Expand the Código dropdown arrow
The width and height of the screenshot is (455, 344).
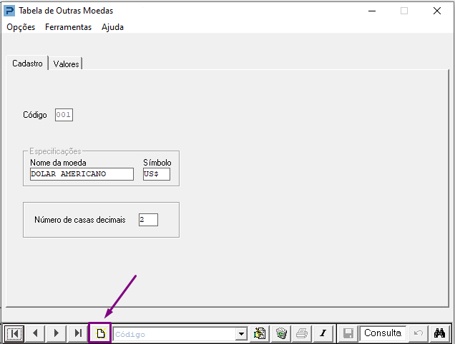coord(241,334)
